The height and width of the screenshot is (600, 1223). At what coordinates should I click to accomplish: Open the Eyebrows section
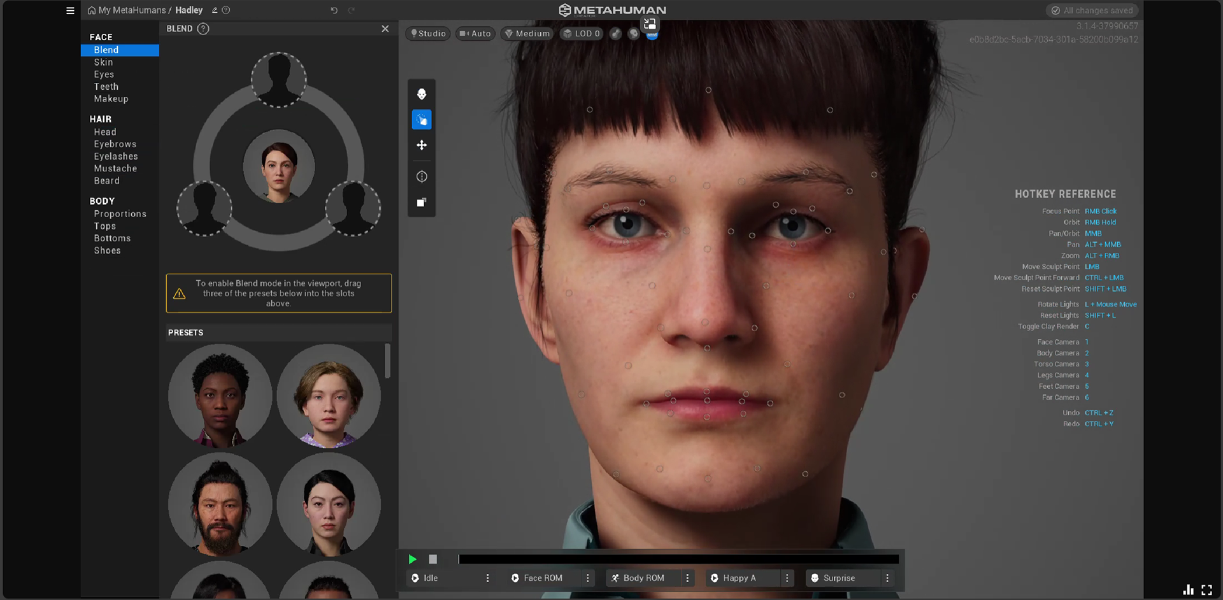click(x=115, y=145)
